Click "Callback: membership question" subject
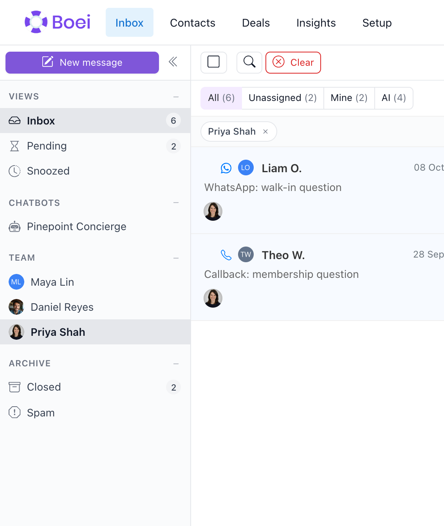 [282, 274]
